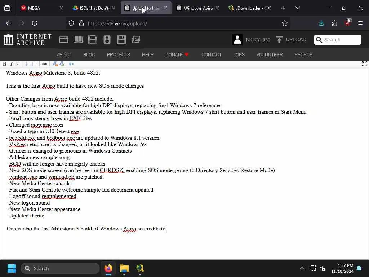Image resolution: width=369 pixels, height=277 pixels.
Task: Open NICKY2030 user account menu
Action: point(251,40)
